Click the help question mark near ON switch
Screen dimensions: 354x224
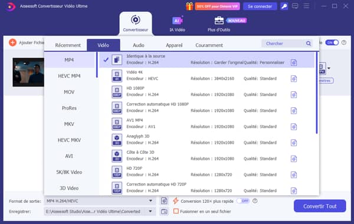344,42
